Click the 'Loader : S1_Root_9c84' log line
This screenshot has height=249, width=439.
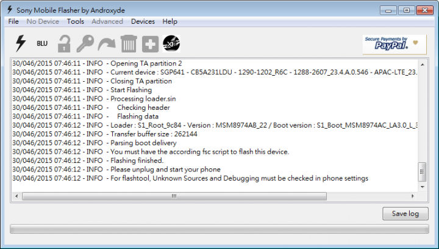[x=215, y=125]
